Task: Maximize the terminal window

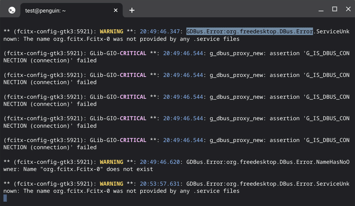Action: click(x=335, y=9)
